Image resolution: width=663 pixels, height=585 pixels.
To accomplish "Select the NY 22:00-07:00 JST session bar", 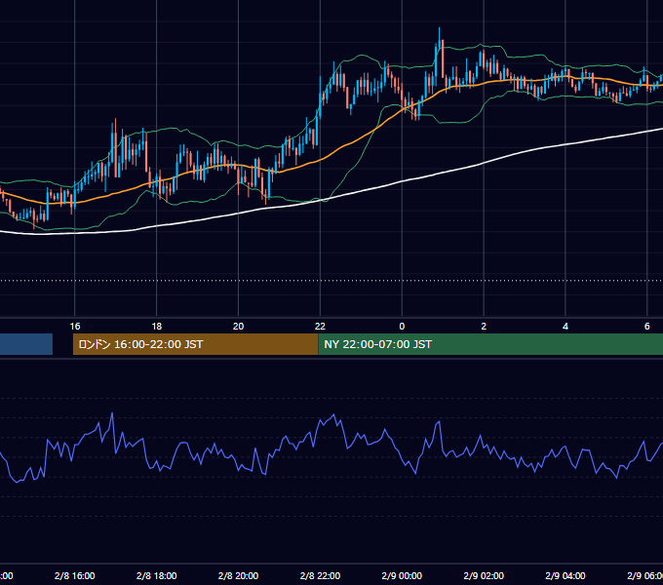I will [490, 344].
